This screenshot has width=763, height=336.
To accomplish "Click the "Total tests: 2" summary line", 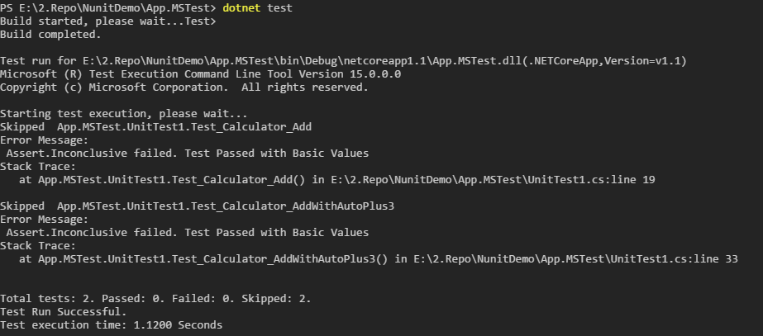I will coord(47,298).
